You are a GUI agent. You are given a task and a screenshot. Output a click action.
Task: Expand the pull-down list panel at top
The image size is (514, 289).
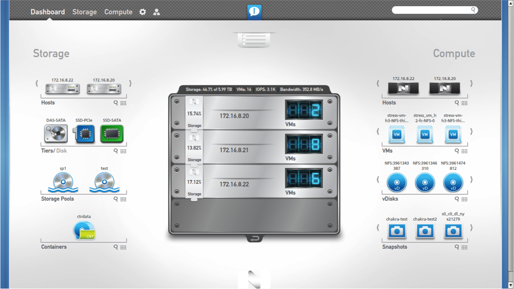(254, 40)
